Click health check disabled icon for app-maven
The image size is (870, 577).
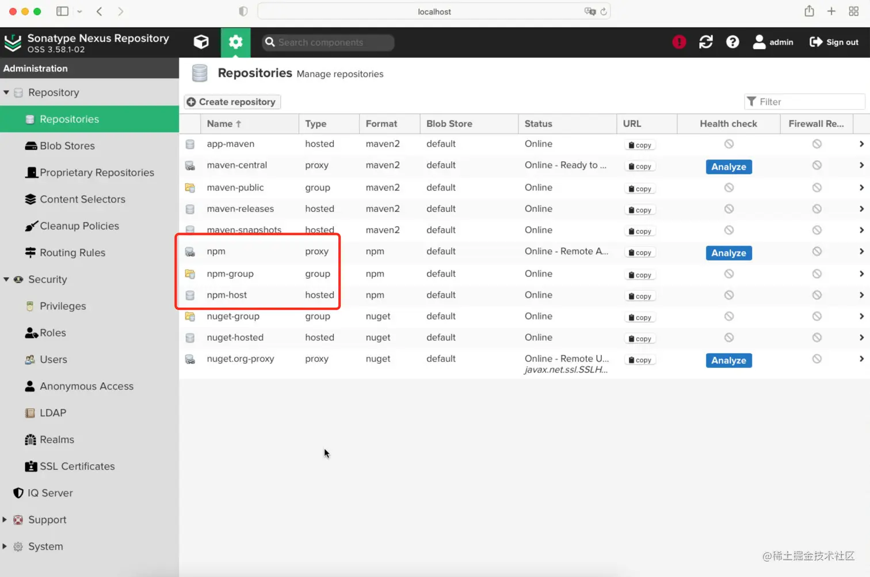[729, 144]
